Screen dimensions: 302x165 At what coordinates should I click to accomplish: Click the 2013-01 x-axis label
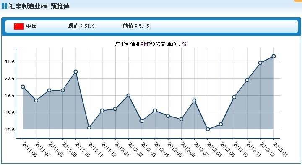[280, 150]
